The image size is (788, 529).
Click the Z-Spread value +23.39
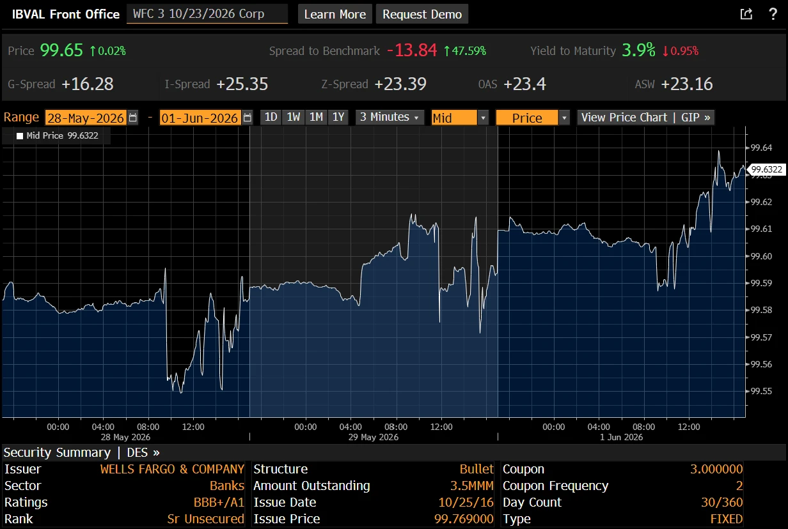400,84
